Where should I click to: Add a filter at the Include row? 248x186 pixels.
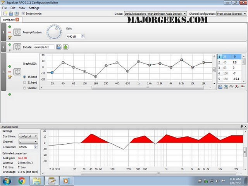pos(10,45)
